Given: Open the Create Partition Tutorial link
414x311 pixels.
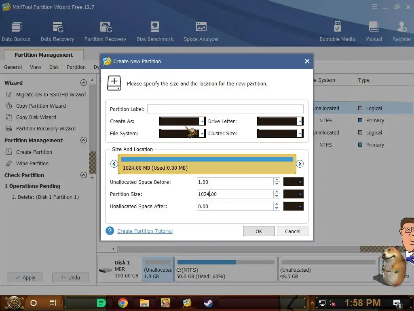Looking at the screenshot, I should 145,231.
